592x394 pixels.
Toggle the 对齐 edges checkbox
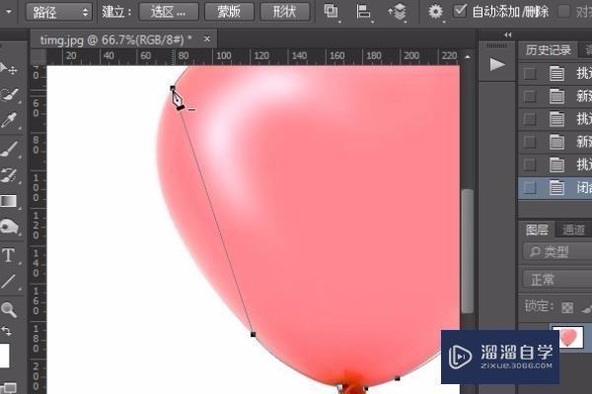click(x=563, y=11)
